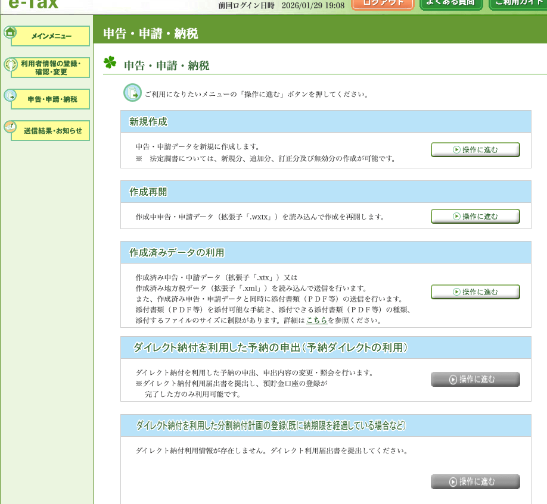Viewport: 547px width, 504px height.
Task: Click the 前回ログイン日時 timestamp
Action: pyautogui.click(x=281, y=5)
